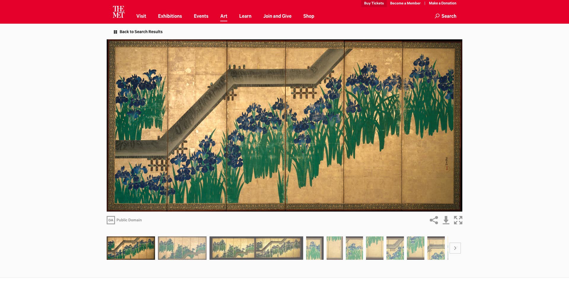Click The Met logo

[x=118, y=12]
